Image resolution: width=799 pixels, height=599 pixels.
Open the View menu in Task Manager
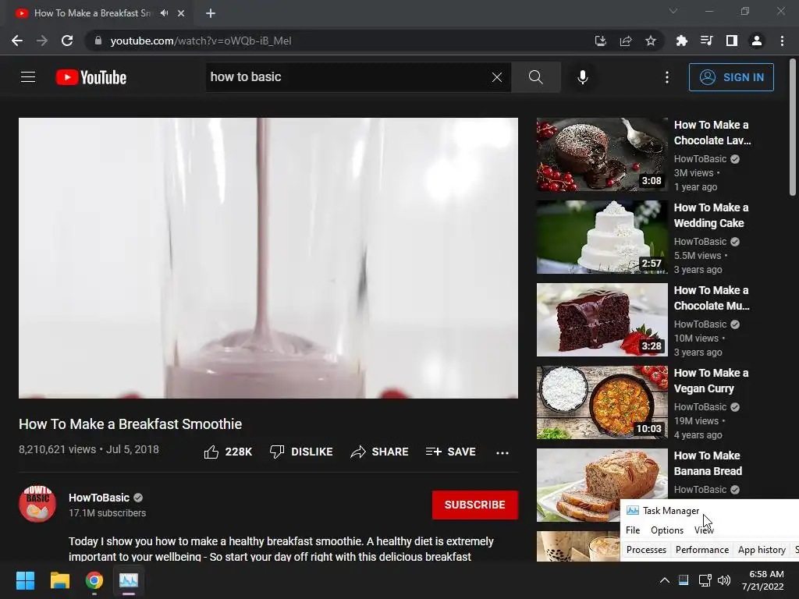click(704, 530)
